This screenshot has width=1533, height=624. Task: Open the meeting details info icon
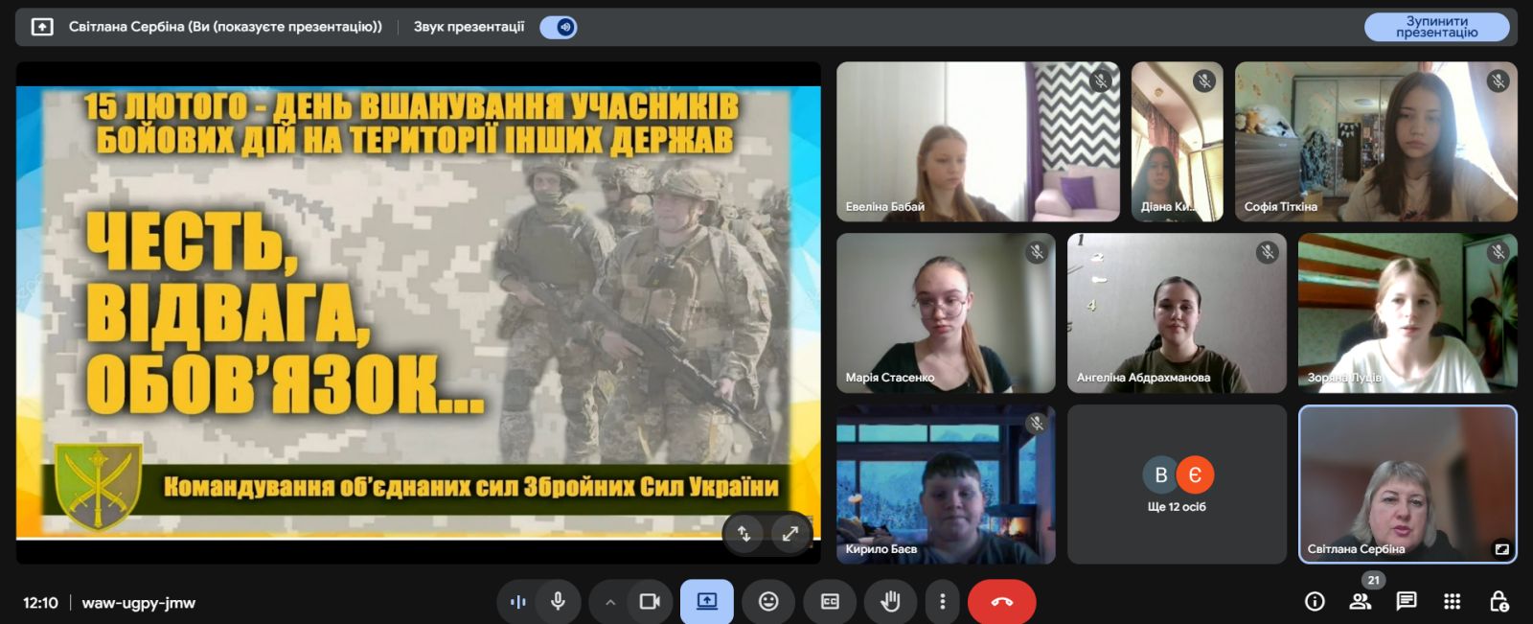pyautogui.click(x=1315, y=602)
